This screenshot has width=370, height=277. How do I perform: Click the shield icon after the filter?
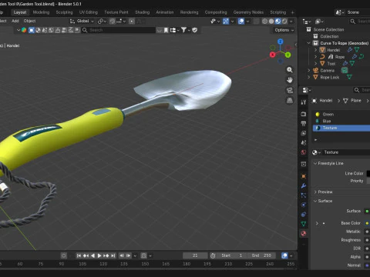point(195,30)
